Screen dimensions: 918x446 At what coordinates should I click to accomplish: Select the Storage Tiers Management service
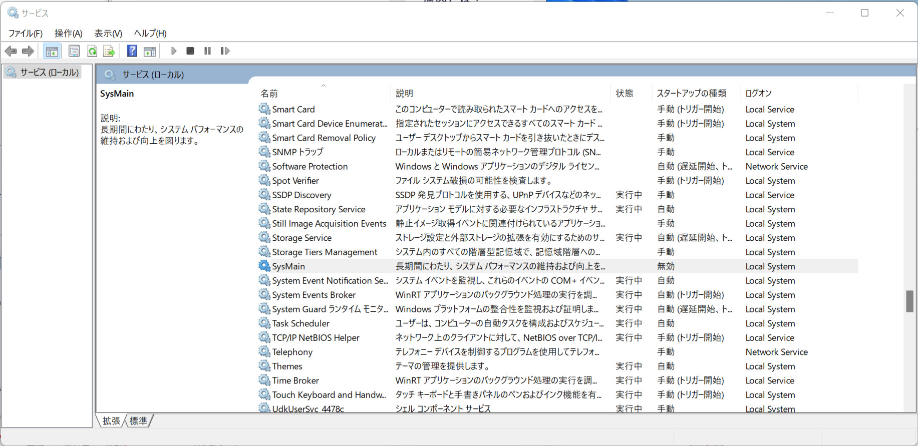[x=325, y=252]
